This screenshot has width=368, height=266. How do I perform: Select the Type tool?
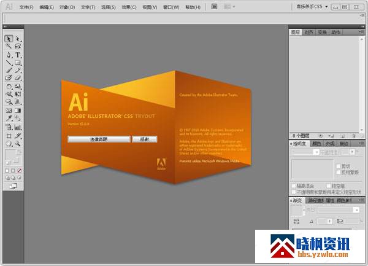tap(18, 54)
